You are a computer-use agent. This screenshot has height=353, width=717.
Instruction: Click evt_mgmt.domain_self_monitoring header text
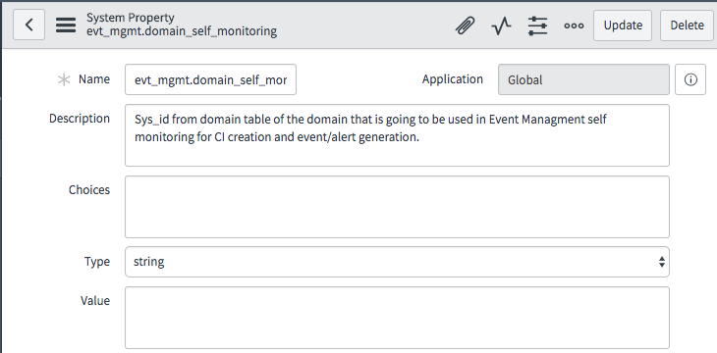pyautogui.click(x=182, y=31)
